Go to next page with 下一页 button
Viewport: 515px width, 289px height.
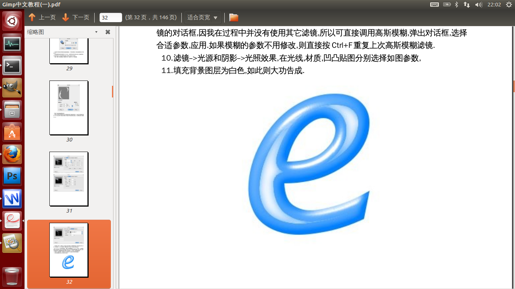(75, 17)
